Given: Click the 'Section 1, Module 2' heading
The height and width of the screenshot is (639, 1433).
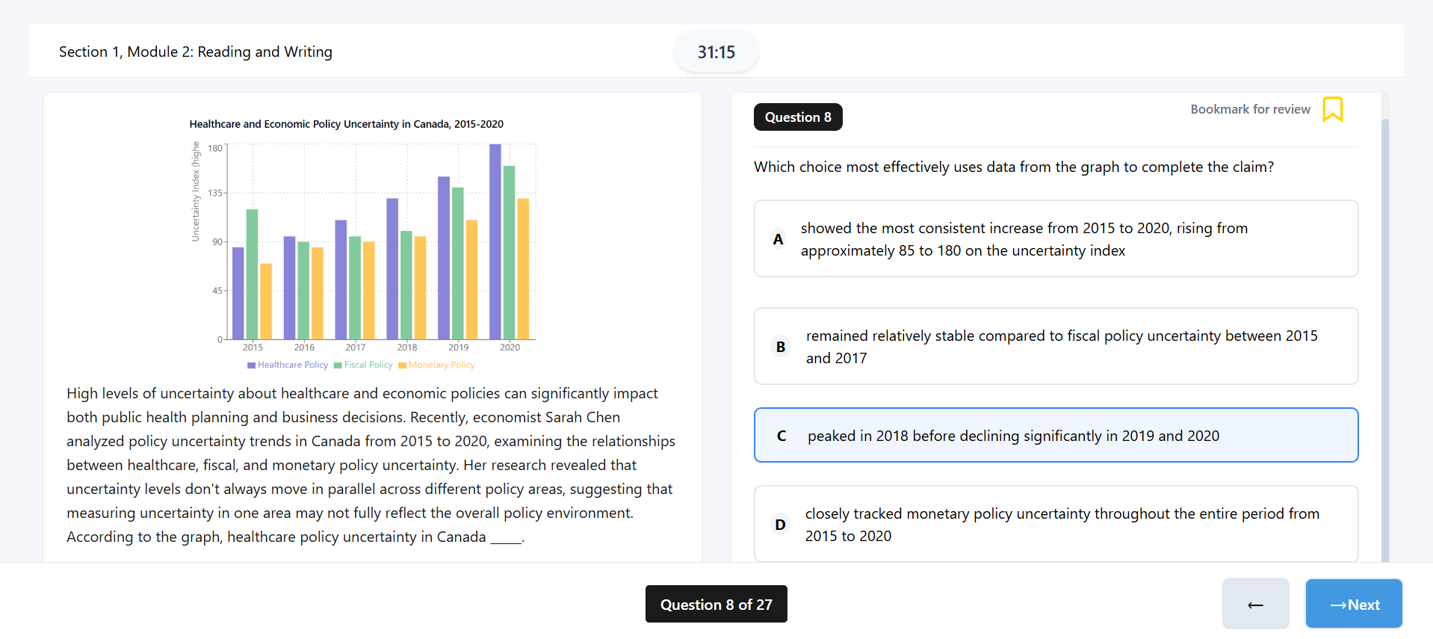Looking at the screenshot, I should (x=196, y=52).
